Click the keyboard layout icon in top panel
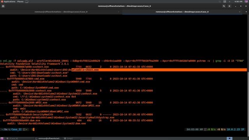Screen dimensions: 249x140 point(224,2)
